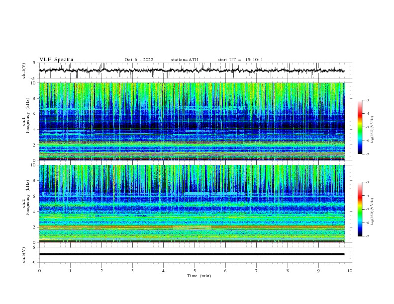Image resolution: width=394 pixels, height=304 pixels.
Task: Click time axis tick label '3'
Action: pos(132,271)
